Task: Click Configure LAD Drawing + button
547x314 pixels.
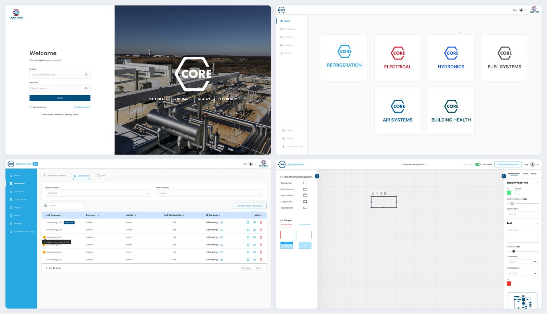Action: [250, 206]
